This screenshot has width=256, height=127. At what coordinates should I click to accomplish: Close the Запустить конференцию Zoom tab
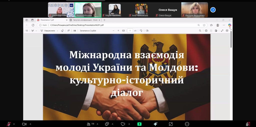click(x=99, y=20)
